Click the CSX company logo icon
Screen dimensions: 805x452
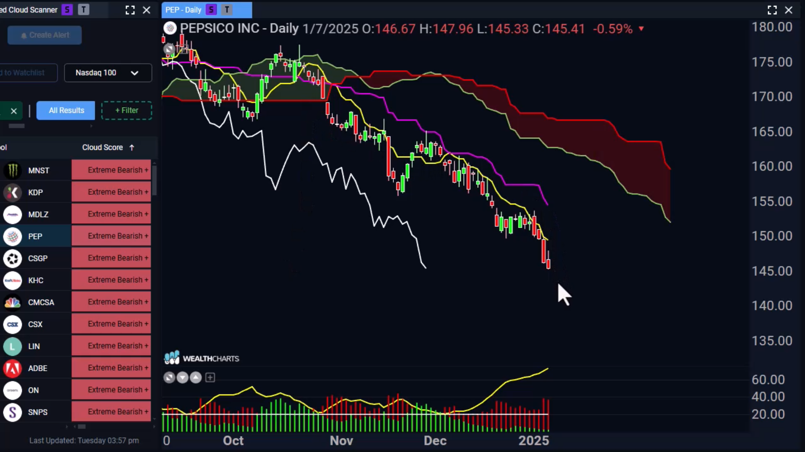13,324
